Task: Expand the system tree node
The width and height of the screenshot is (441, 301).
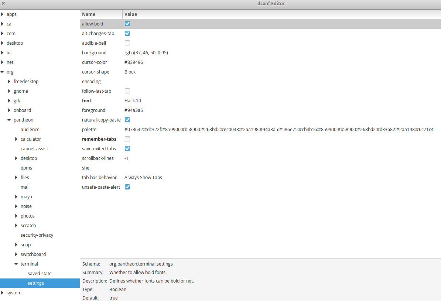Action: coord(3,293)
